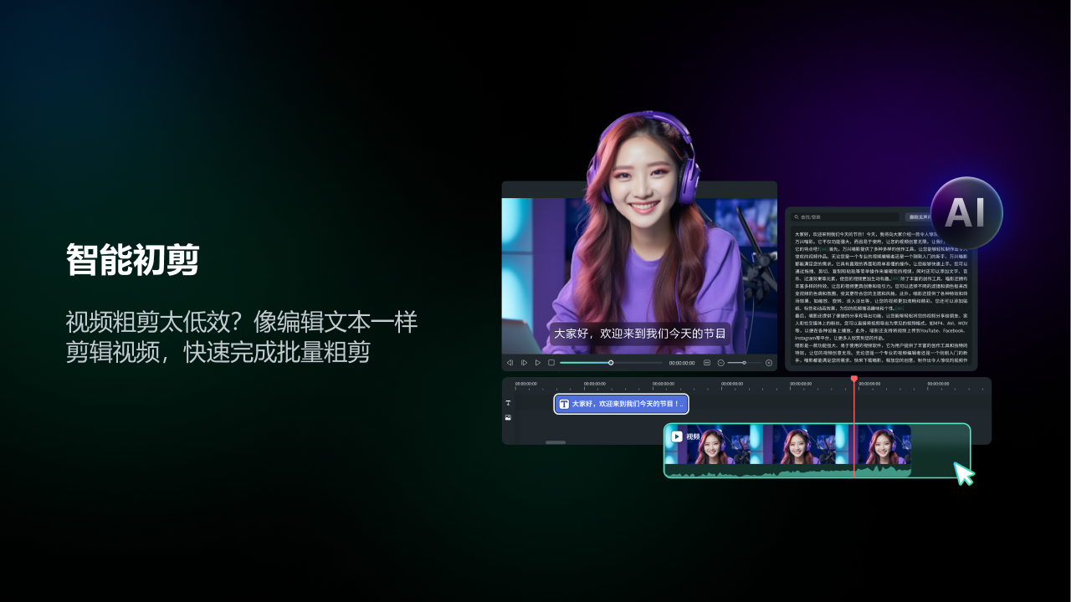Viewport: 1071px width, 602px height.
Task: Step forward one frame in preview
Action: [x=525, y=363]
